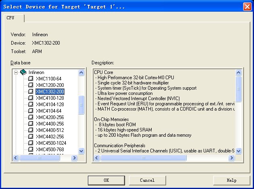Click the chip icon next to XMC1200-200
254x189 pixels.
[x=31, y=85]
